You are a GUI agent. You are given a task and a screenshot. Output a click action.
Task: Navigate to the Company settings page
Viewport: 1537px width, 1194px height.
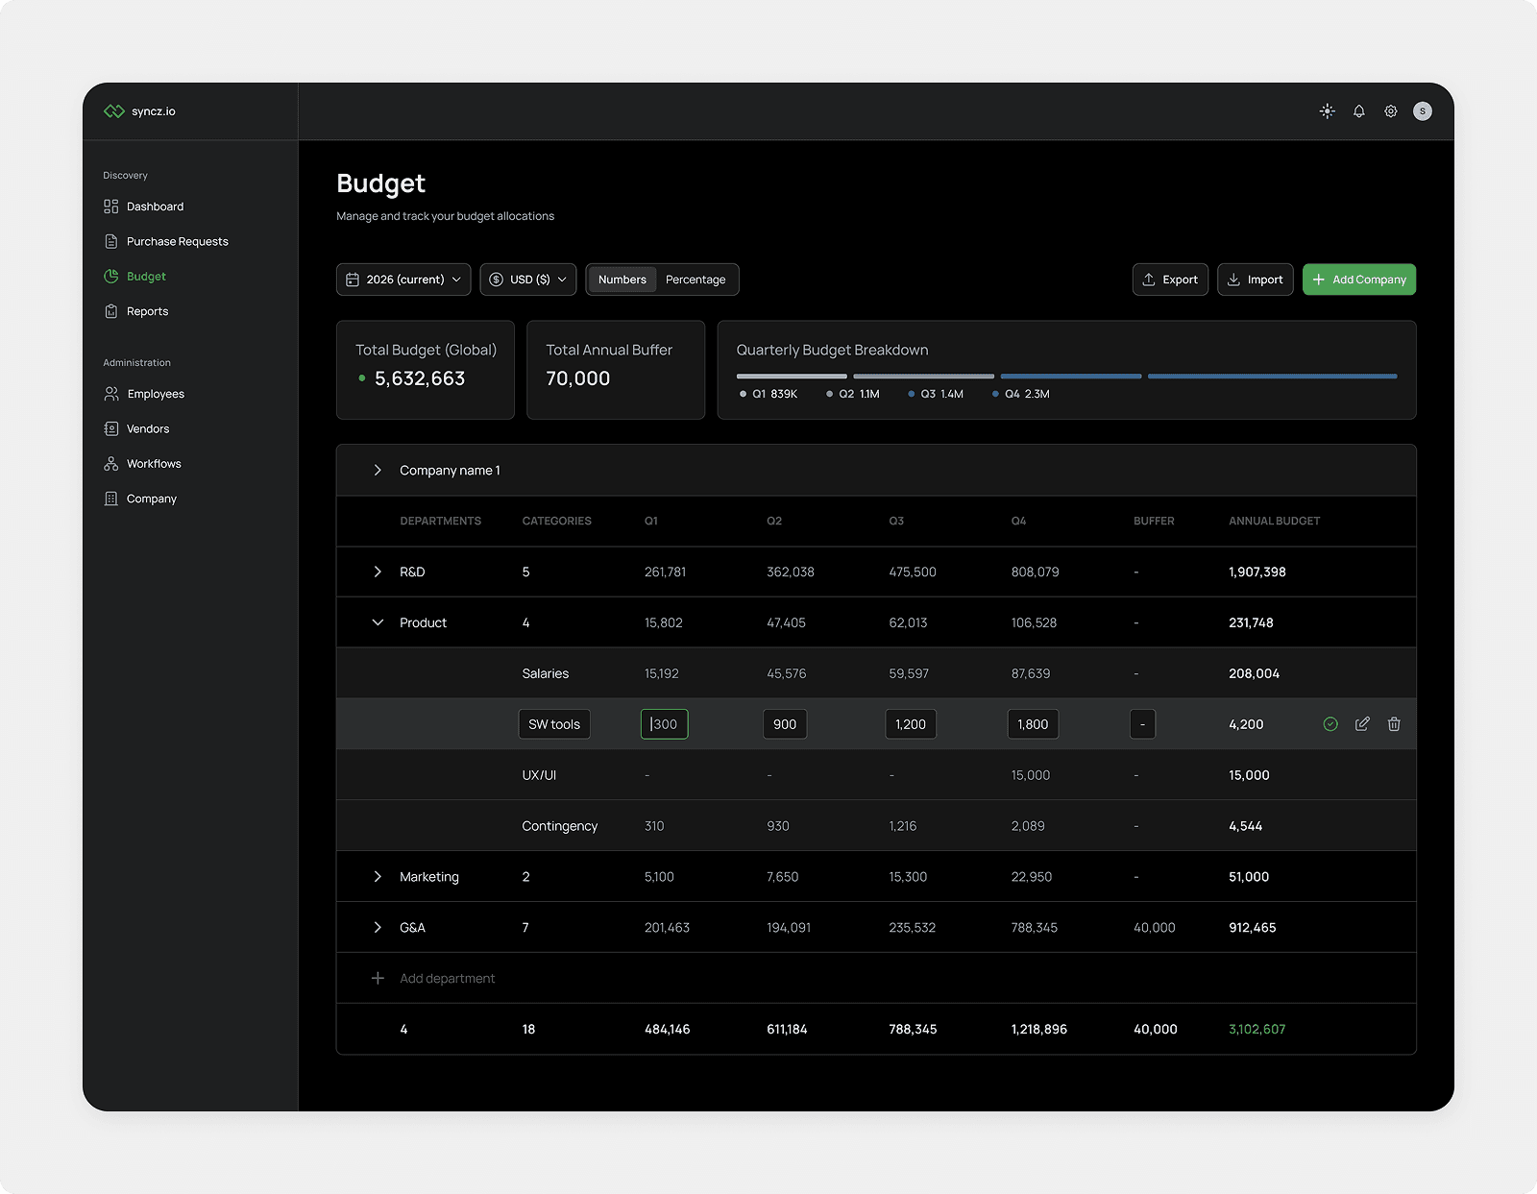click(x=151, y=498)
